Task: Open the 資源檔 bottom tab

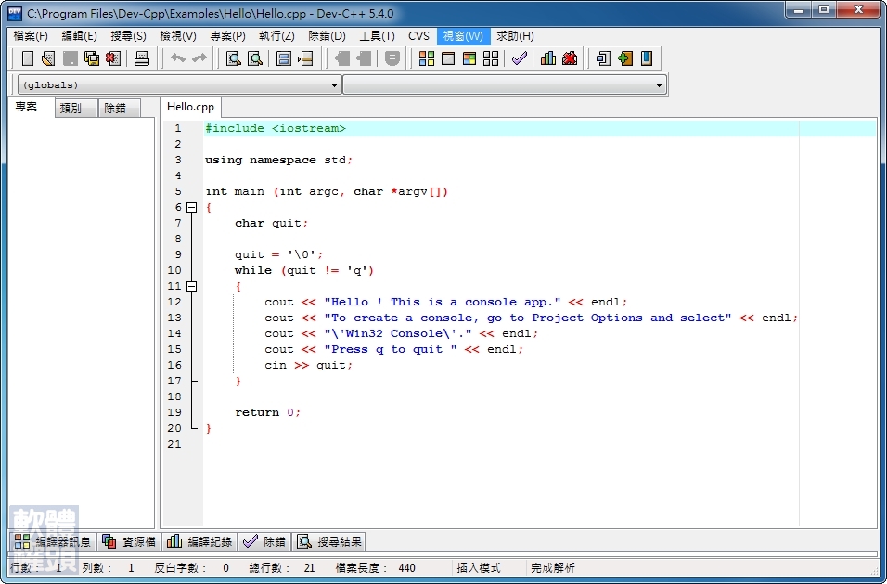Action: point(129,541)
